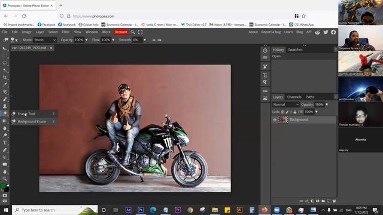Image resolution: width=383 pixels, height=215 pixels.
Task: Delete layer with the trash icon
Action: coord(334,201)
